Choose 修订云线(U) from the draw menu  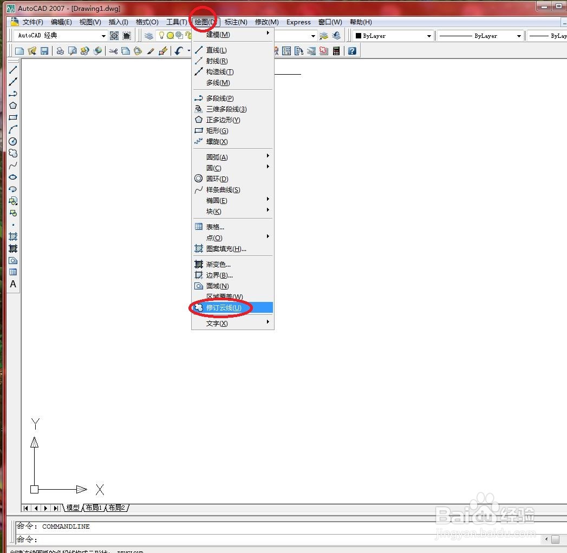(x=232, y=308)
